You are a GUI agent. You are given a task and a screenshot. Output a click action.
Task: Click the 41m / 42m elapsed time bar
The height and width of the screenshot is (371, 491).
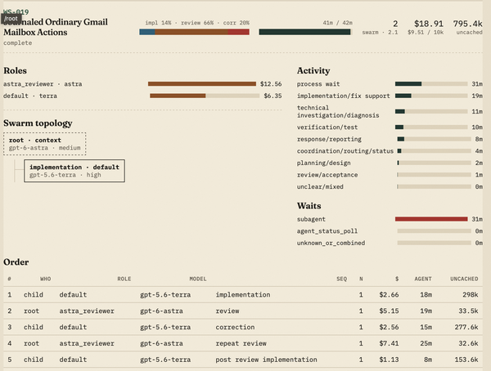click(305, 32)
